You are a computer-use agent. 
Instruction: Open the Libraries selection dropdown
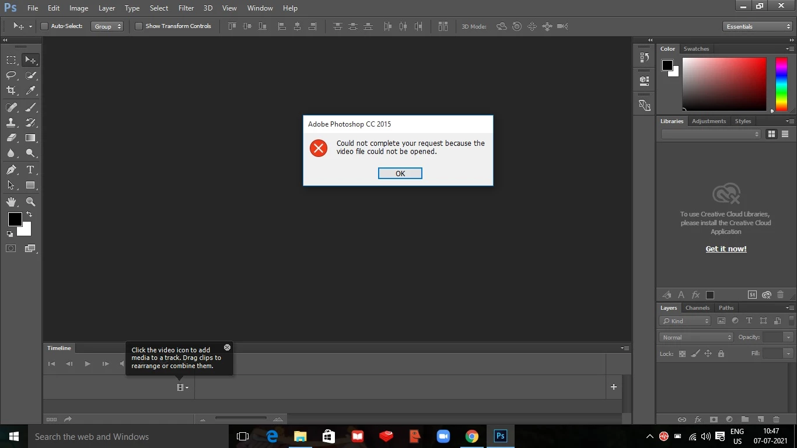(711, 134)
